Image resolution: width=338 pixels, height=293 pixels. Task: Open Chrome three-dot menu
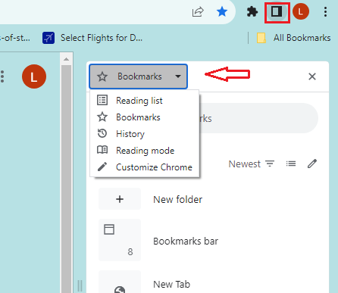pyautogui.click(x=325, y=12)
